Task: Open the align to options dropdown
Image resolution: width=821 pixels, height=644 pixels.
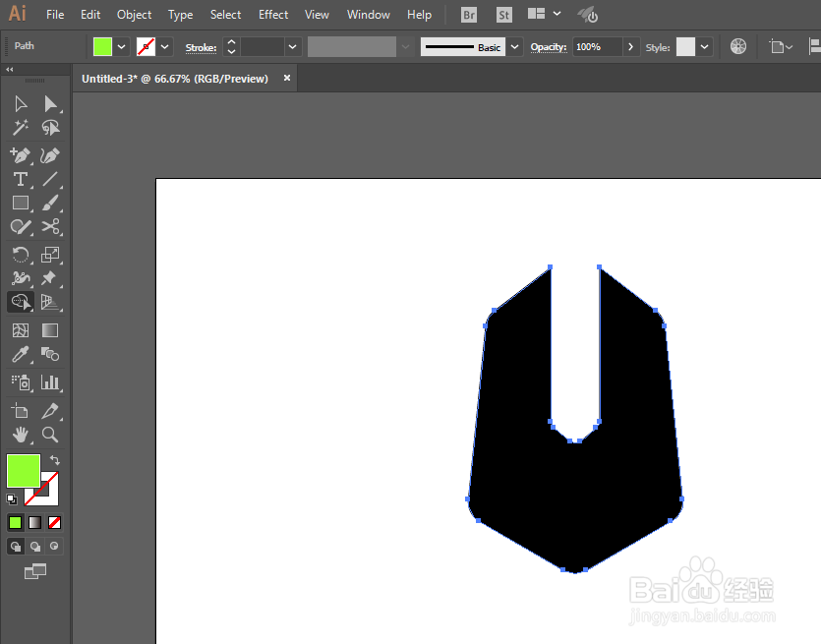Action: click(x=781, y=46)
